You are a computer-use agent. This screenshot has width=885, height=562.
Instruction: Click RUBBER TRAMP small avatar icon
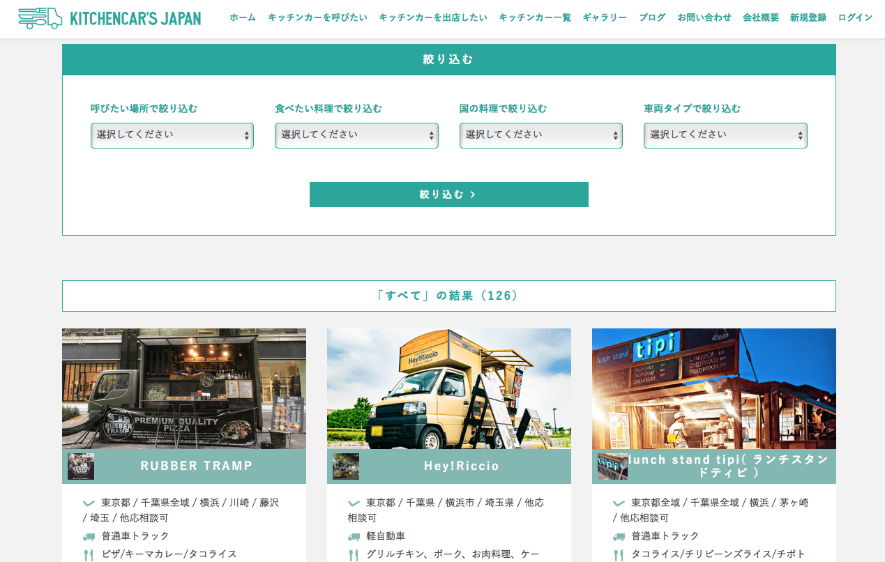coord(81,466)
